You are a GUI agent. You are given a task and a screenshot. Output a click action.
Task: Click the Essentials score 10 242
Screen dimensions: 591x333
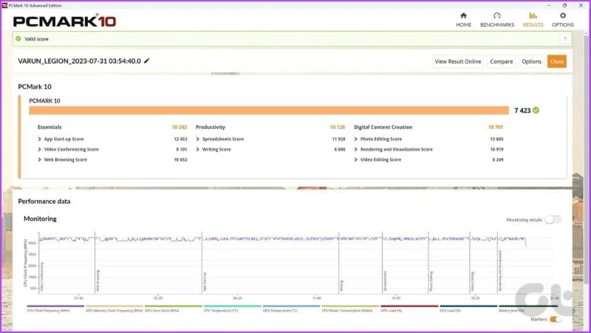point(179,127)
